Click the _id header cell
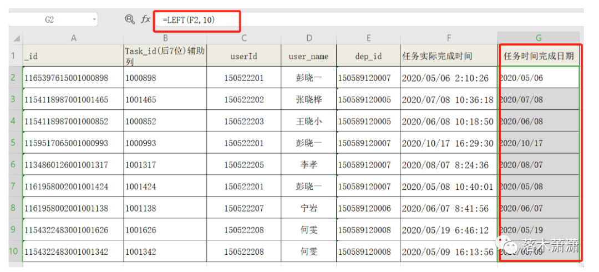Screen dimensions: 599x272 (x=73, y=56)
